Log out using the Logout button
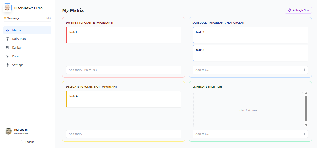This screenshot has height=148, width=317. click(27, 142)
